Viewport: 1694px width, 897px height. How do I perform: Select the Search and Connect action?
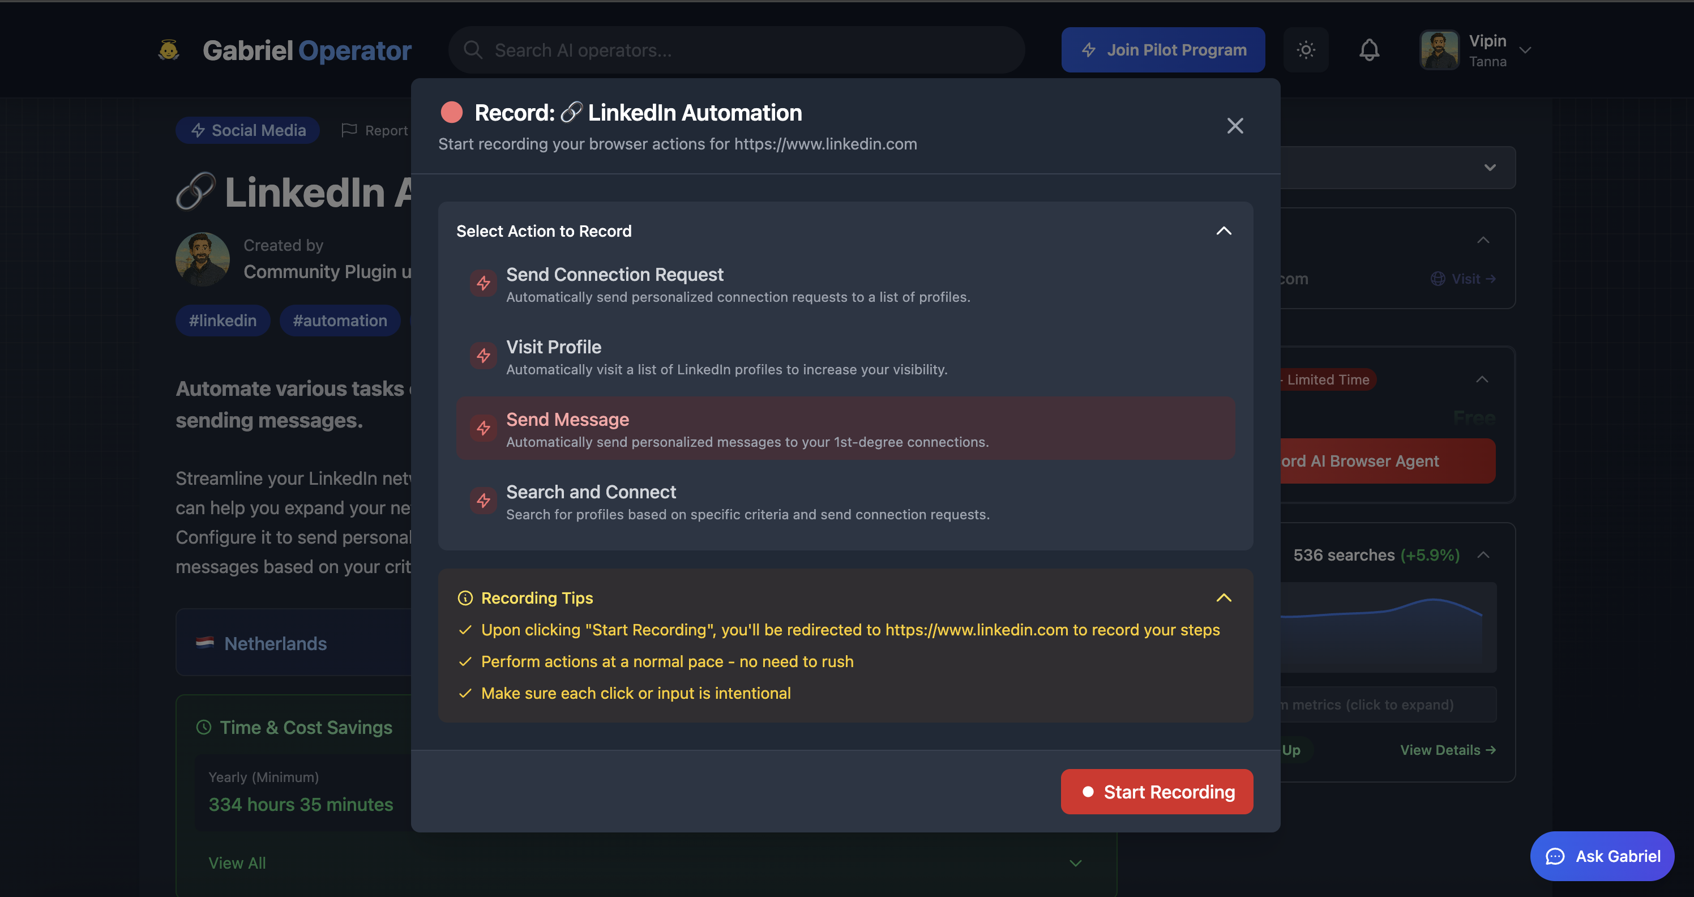coord(845,501)
